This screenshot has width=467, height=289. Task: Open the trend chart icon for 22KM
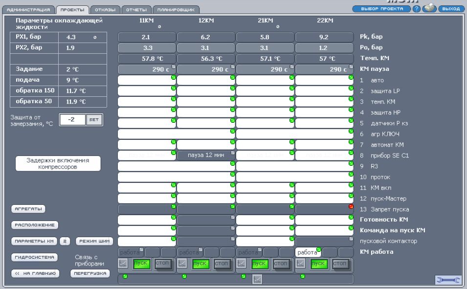point(300,264)
